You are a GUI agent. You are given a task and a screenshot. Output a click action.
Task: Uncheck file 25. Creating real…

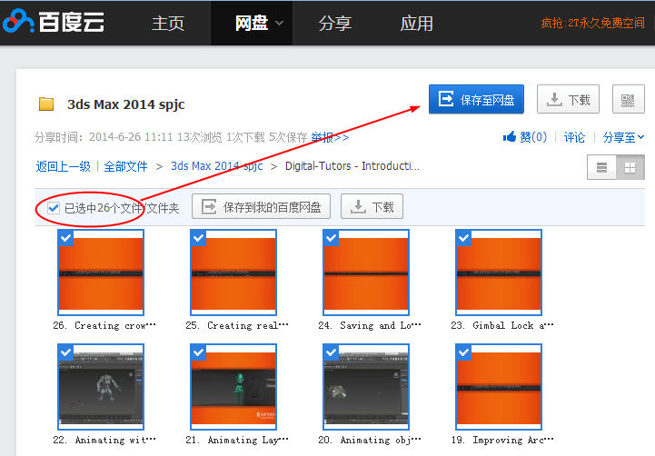[x=198, y=238]
